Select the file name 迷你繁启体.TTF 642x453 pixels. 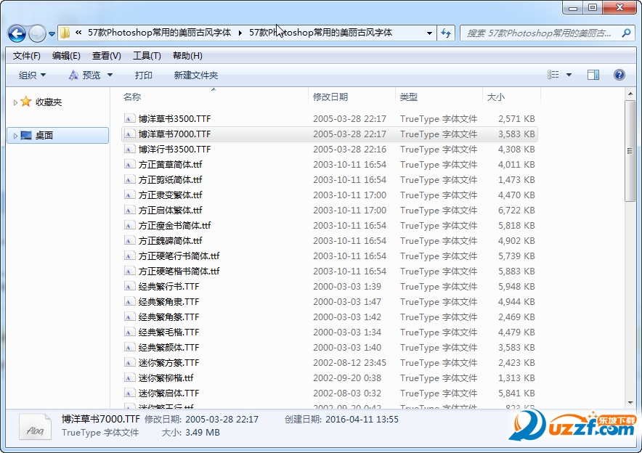tap(168, 393)
